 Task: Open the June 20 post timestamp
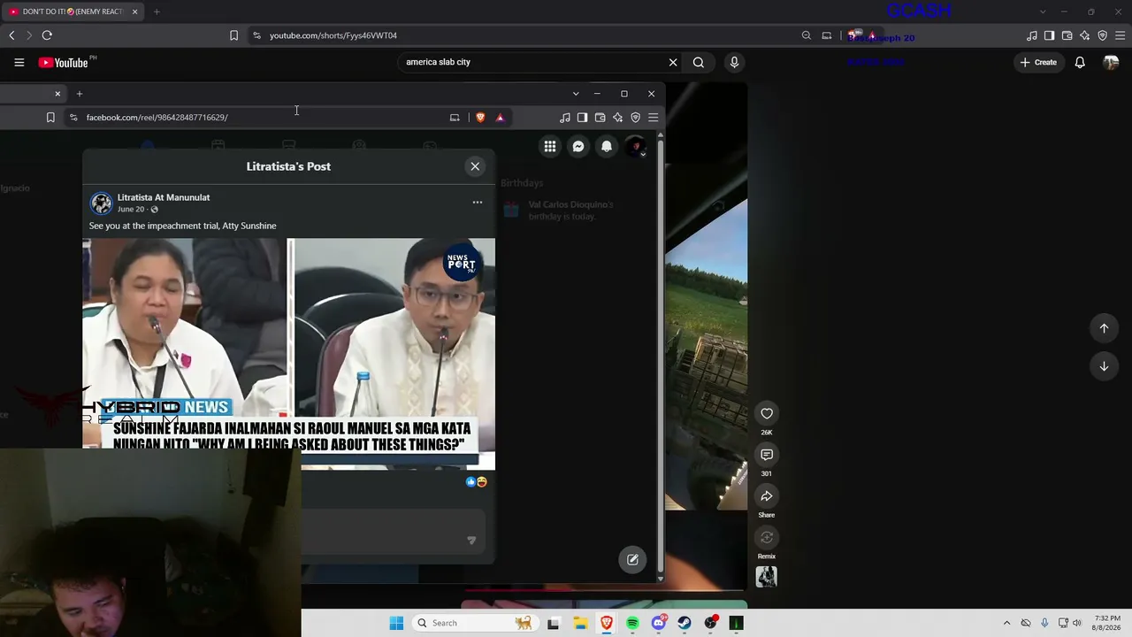click(x=130, y=210)
